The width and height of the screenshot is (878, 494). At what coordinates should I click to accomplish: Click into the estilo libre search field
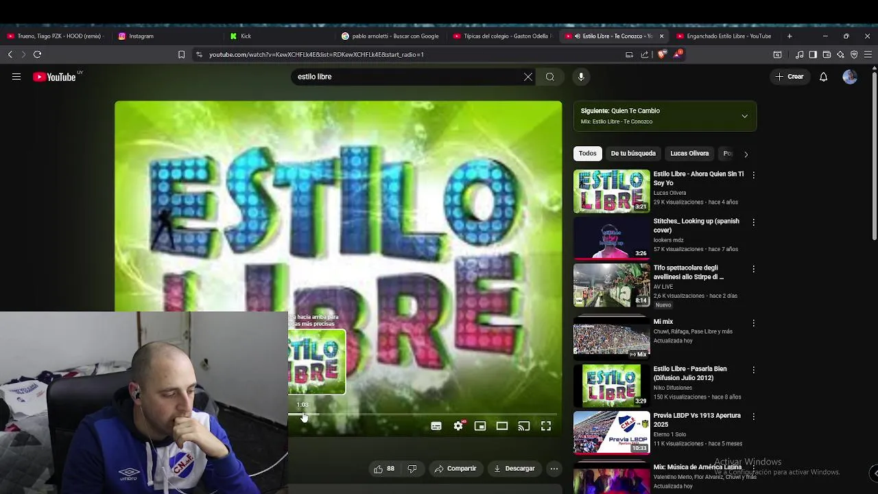(408, 77)
